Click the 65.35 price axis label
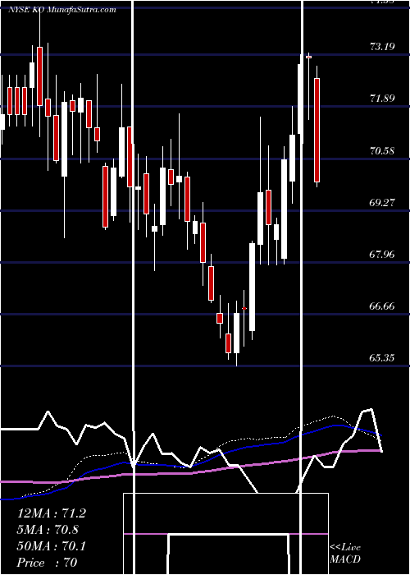410x575 pixels. click(382, 357)
